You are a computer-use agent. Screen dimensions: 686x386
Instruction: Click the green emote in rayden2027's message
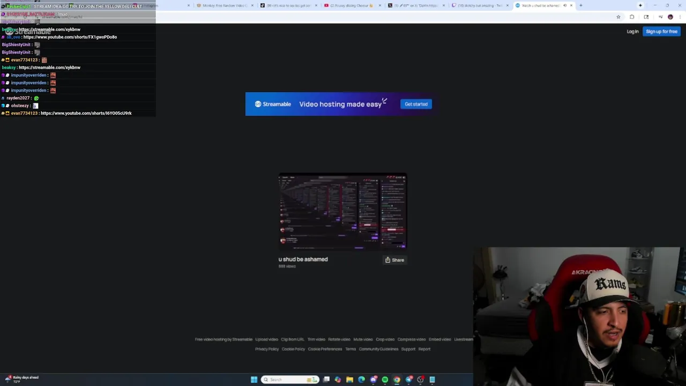36,98
